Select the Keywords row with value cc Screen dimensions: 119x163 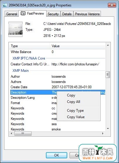(34, 108)
